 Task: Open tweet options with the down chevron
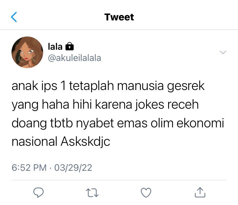coord(223,52)
